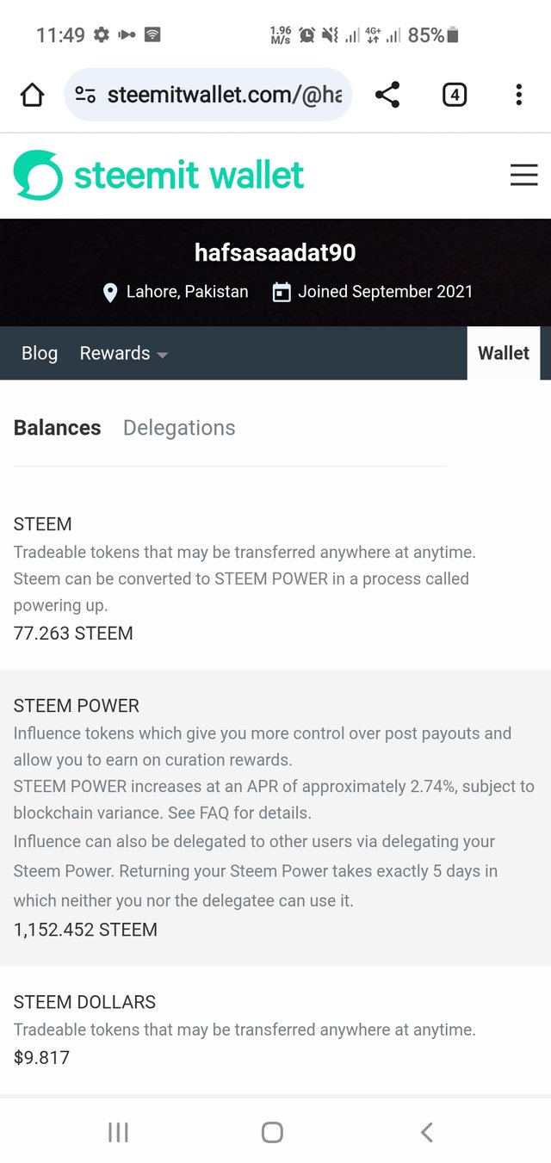Open the site settings icon in address bar
The height and width of the screenshot is (1163, 551).
coord(84,95)
